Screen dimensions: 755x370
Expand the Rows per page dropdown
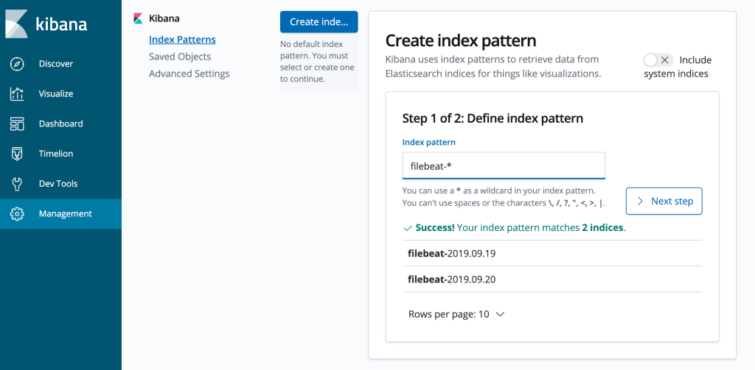click(x=456, y=314)
